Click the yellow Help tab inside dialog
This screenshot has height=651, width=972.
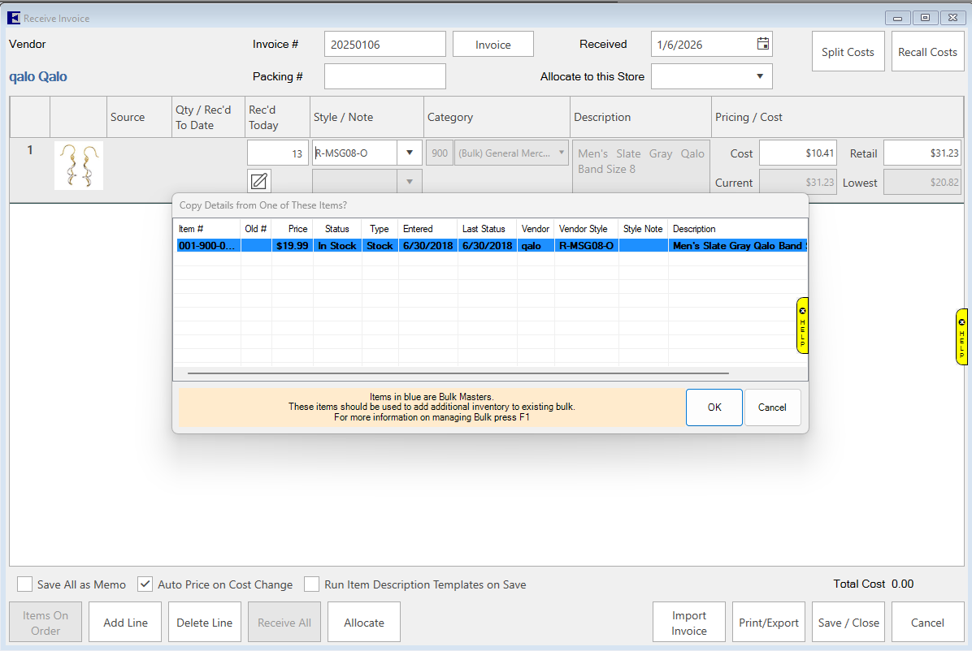click(x=802, y=325)
